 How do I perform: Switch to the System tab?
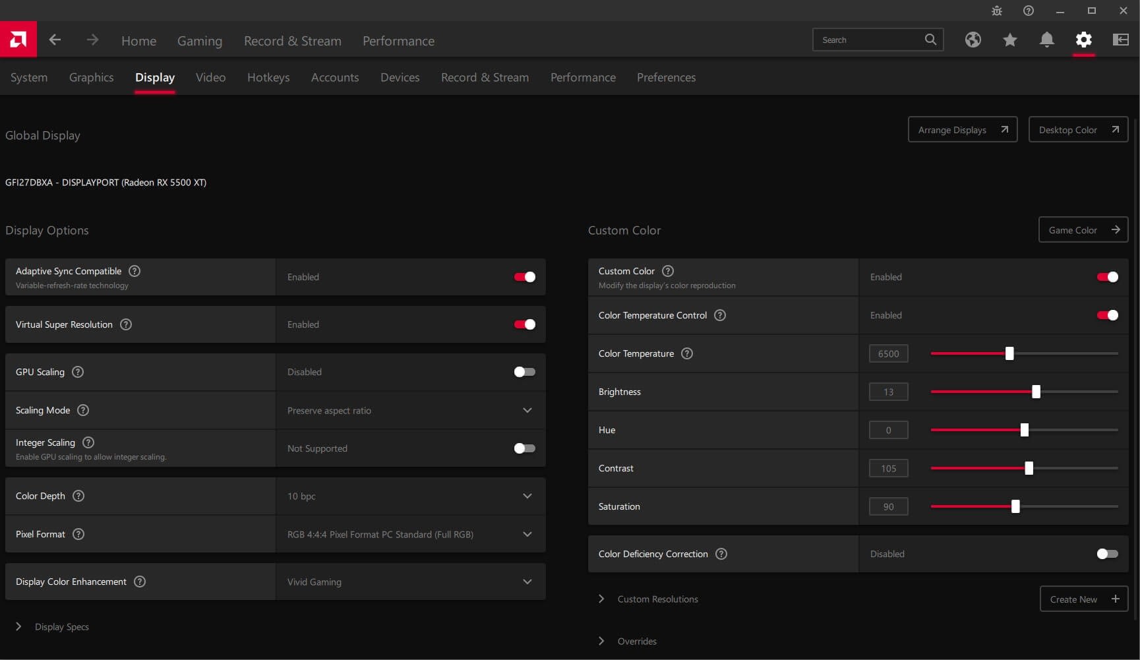click(29, 77)
